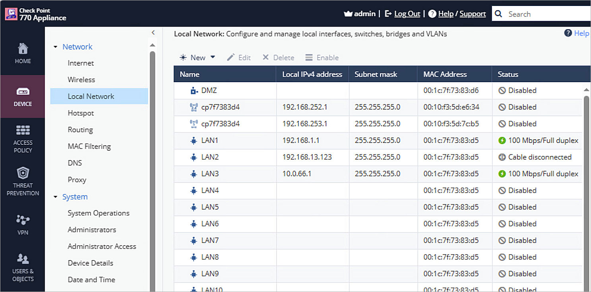This screenshot has height=292, width=591.
Task: Click the interface table vertical scrollbar
Action: coord(586,179)
